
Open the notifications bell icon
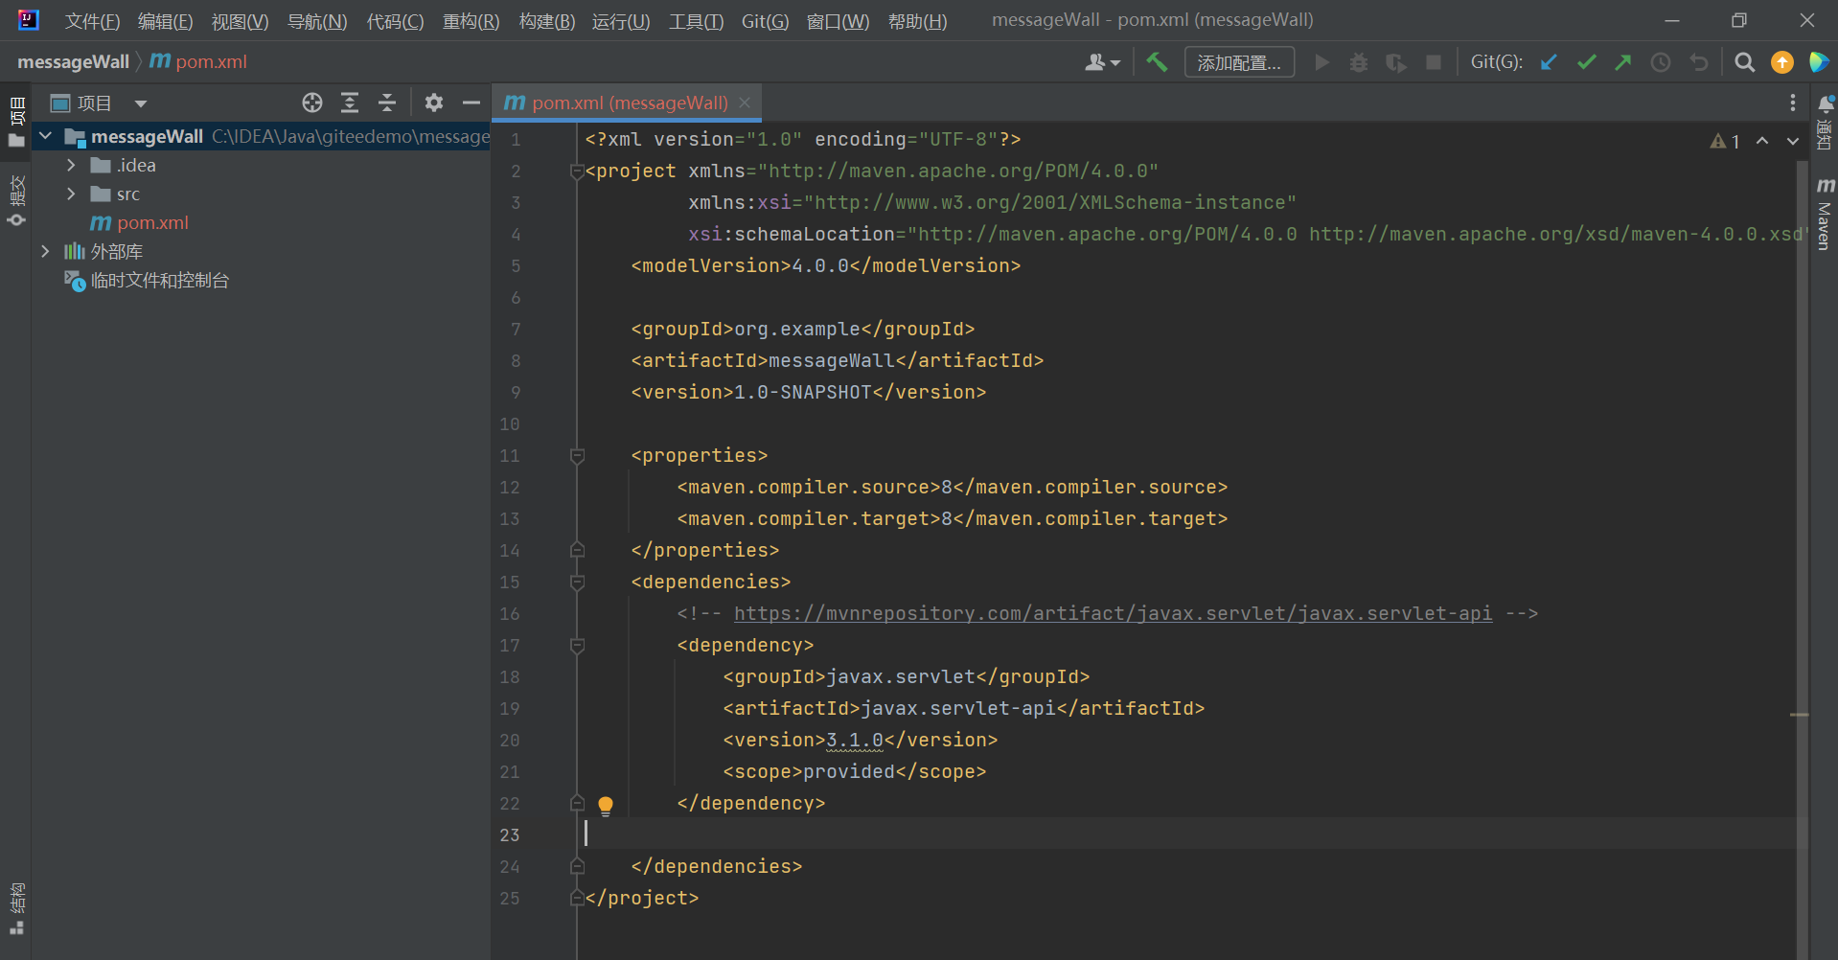1826,103
